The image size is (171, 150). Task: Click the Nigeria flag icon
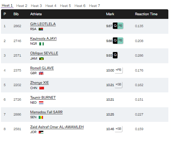(x=41, y=44)
